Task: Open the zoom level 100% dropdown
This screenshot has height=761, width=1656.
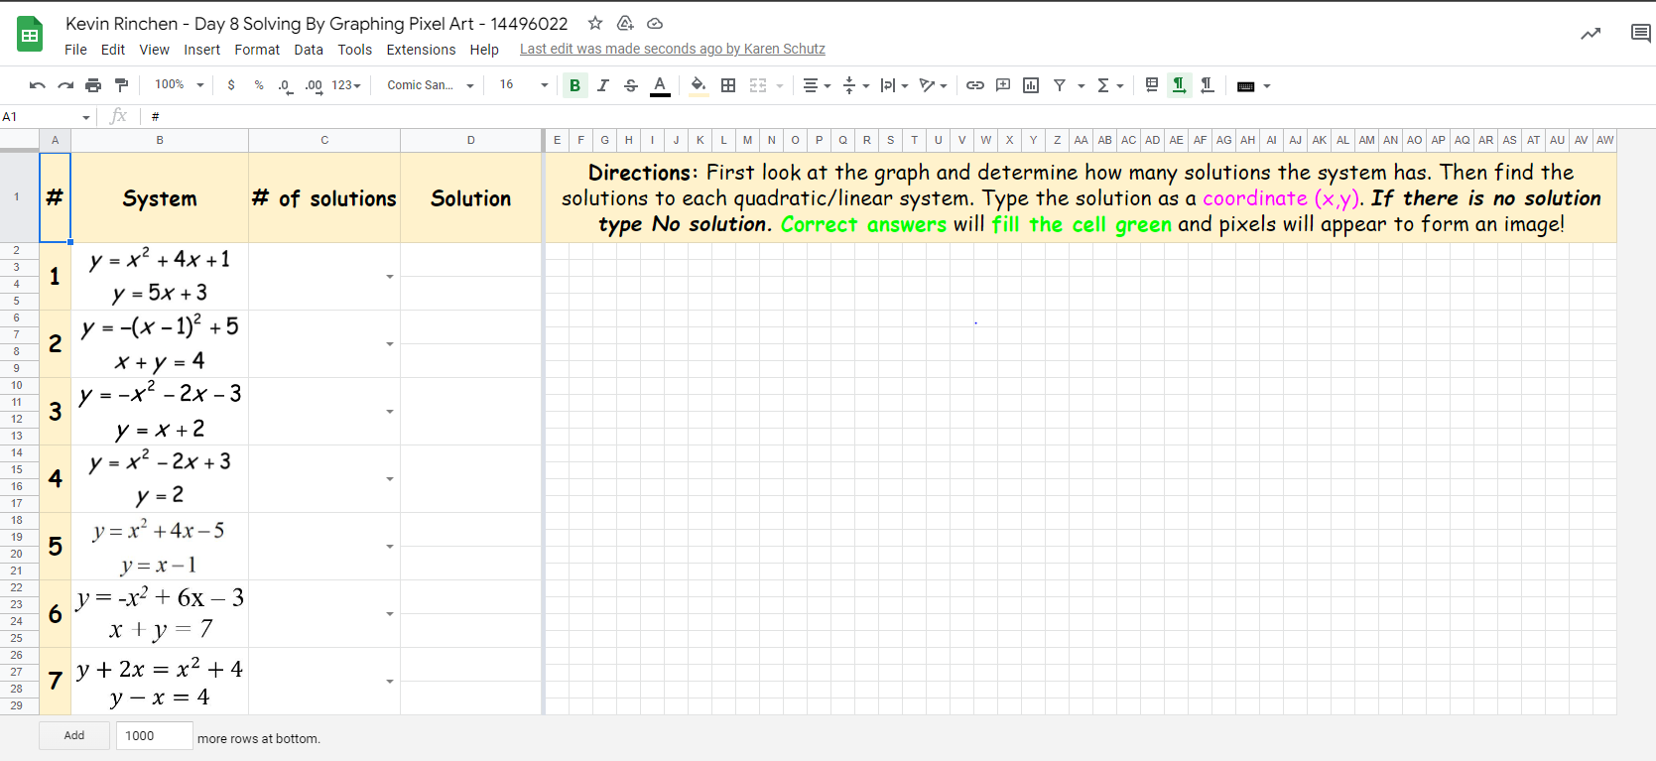Action: [179, 85]
